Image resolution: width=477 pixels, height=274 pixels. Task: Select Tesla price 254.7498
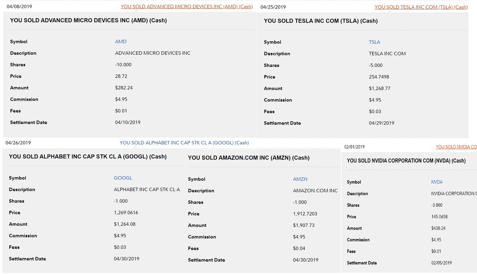coord(379,77)
